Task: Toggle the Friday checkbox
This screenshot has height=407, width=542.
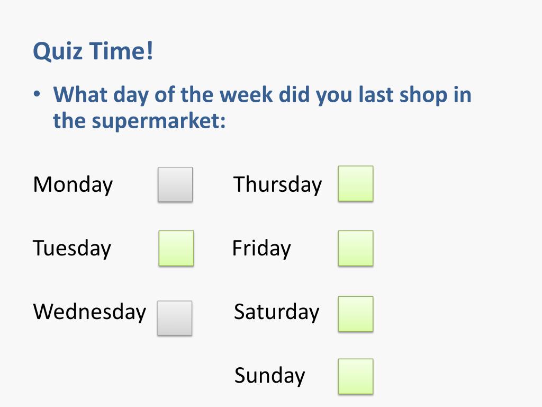Action: click(x=356, y=248)
